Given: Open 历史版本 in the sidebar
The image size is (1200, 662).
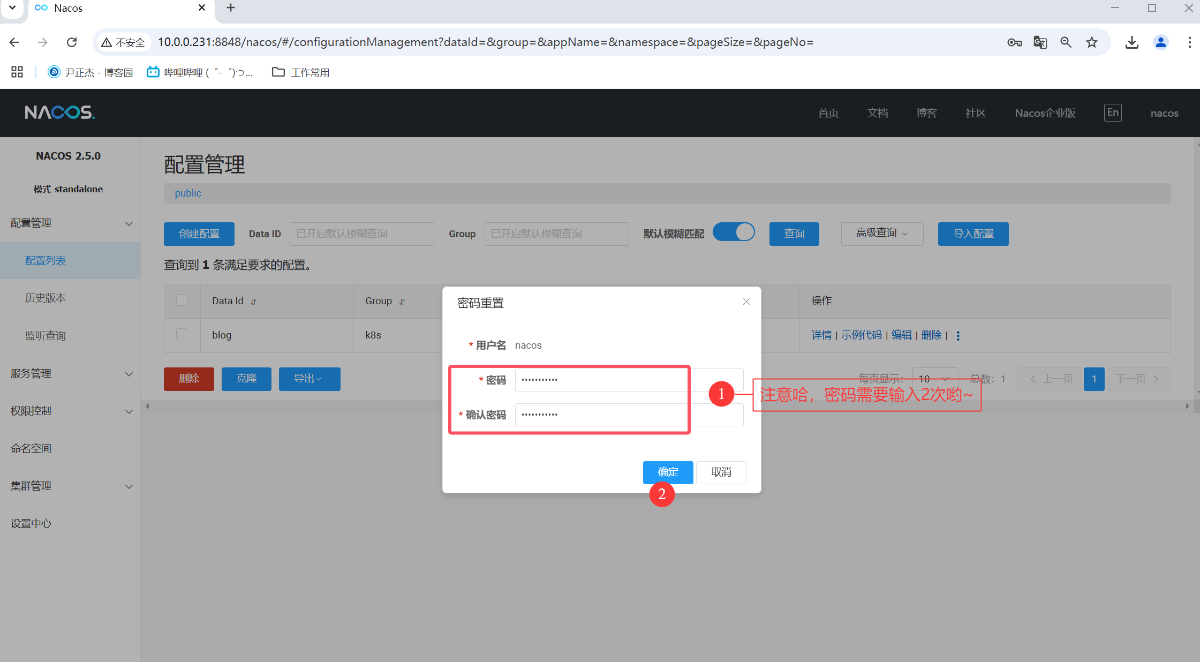Looking at the screenshot, I should 46,298.
